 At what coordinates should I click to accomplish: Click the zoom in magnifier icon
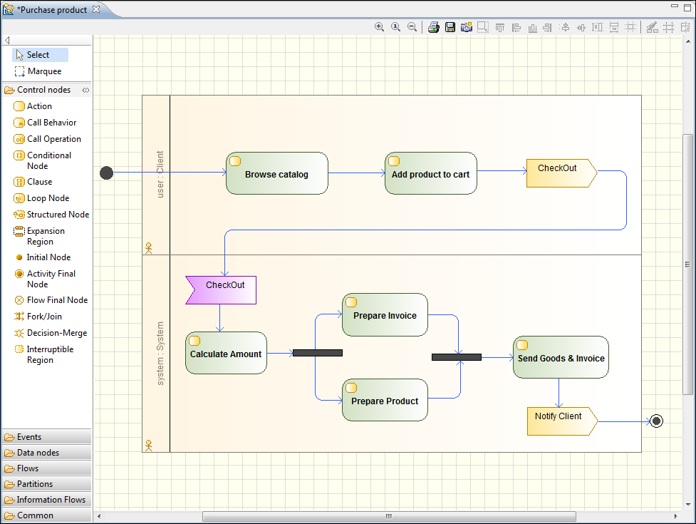pos(380,27)
